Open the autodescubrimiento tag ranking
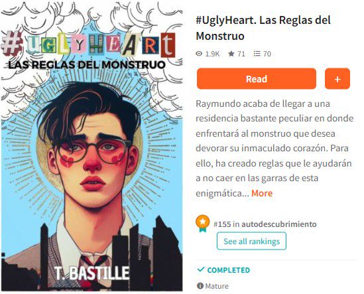 pyautogui.click(x=279, y=224)
